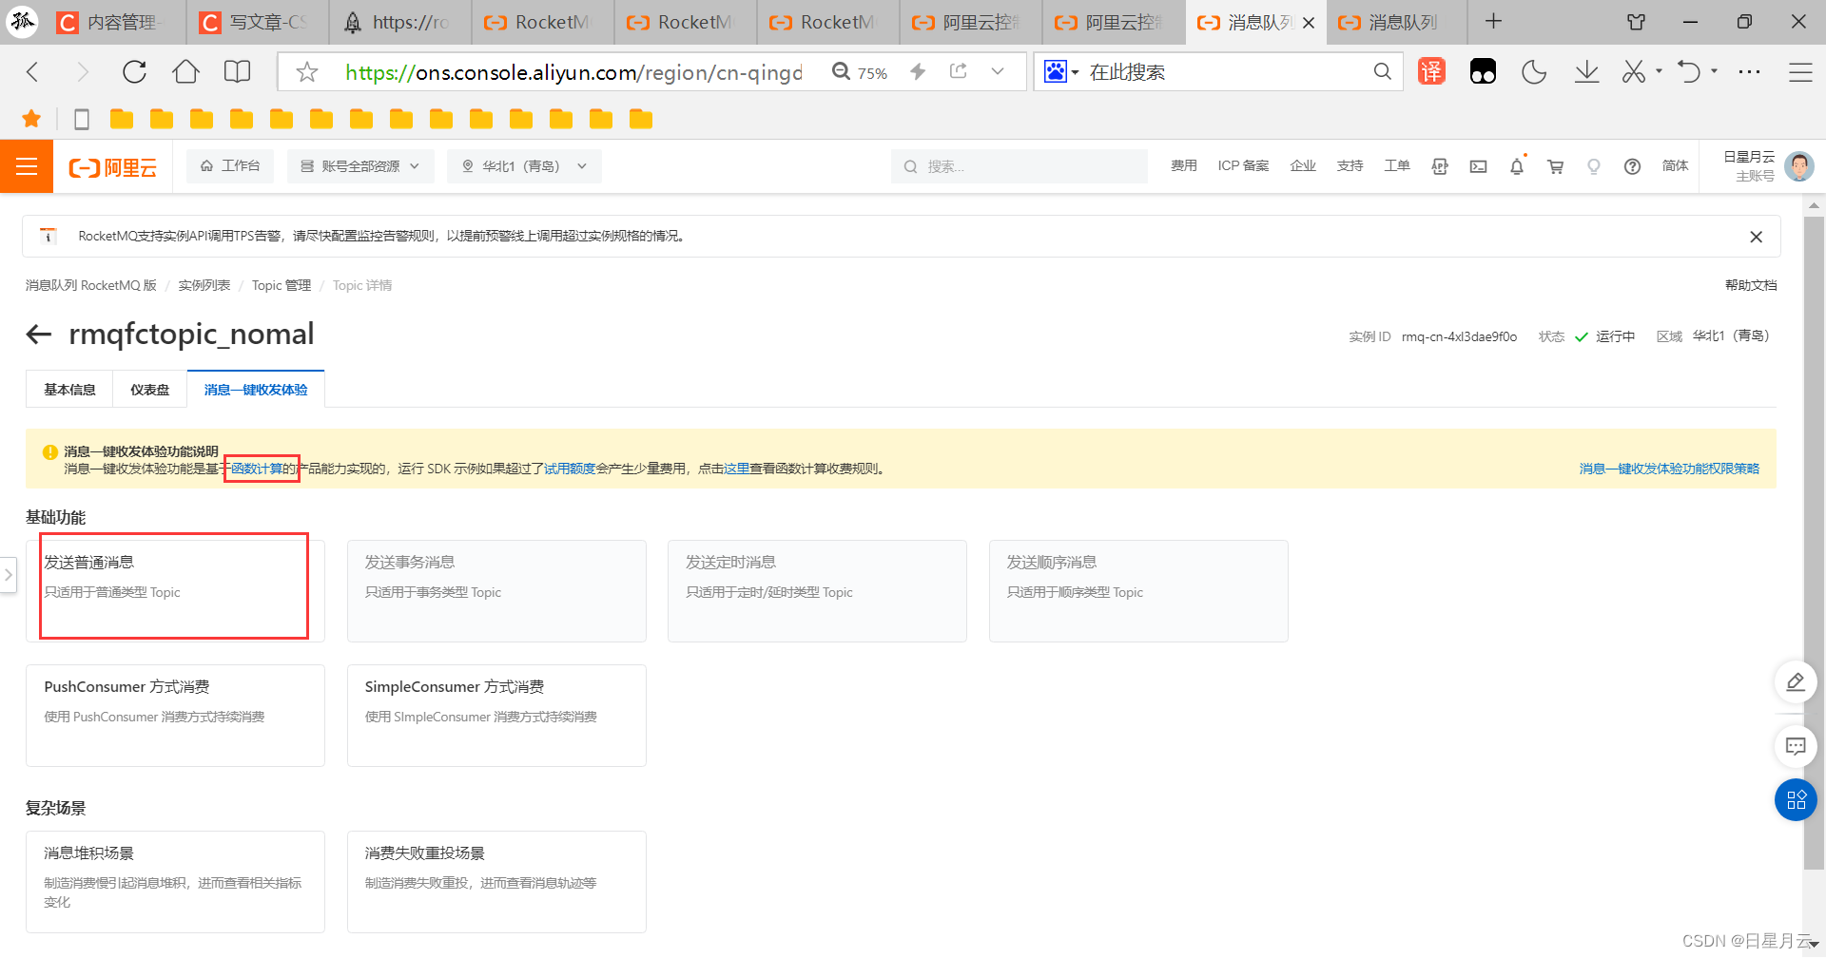
Task: Open the browser downloads icon
Action: coord(1586,71)
